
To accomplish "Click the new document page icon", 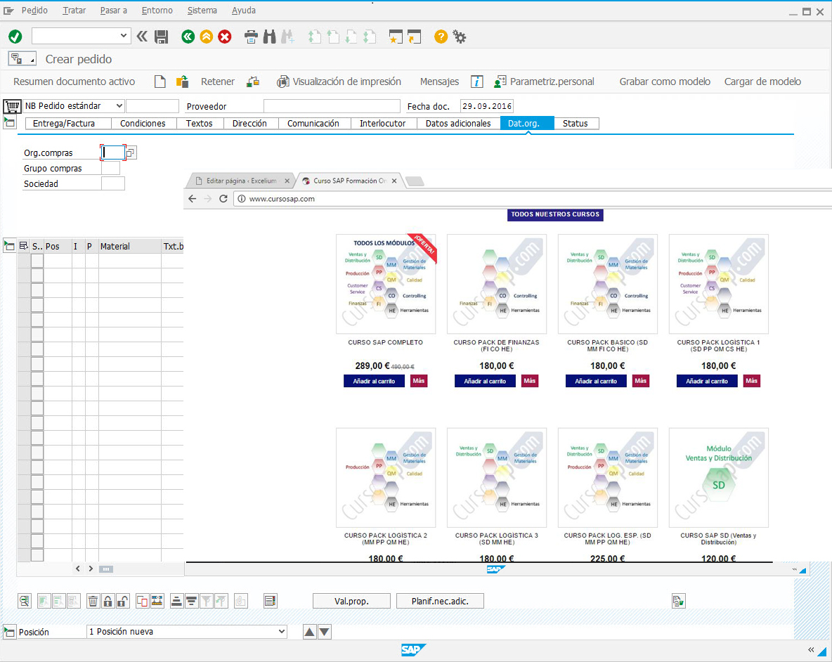I will click(x=160, y=82).
